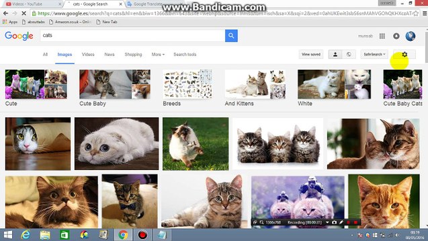Image resolution: width=428 pixels, height=241 pixels.
Task: Open three fluffy kittens image
Action: pyautogui.click(x=278, y=144)
